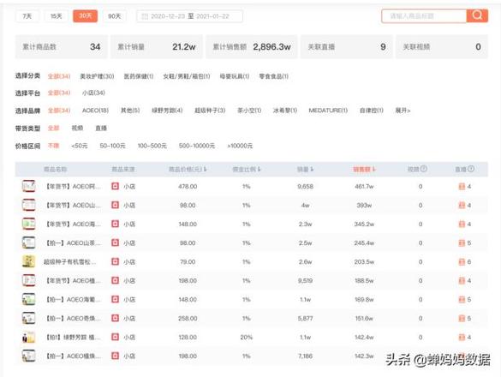This screenshot has width=501, height=377.
Task: Click shop source icon in 478.00 row
Action: 115,186
